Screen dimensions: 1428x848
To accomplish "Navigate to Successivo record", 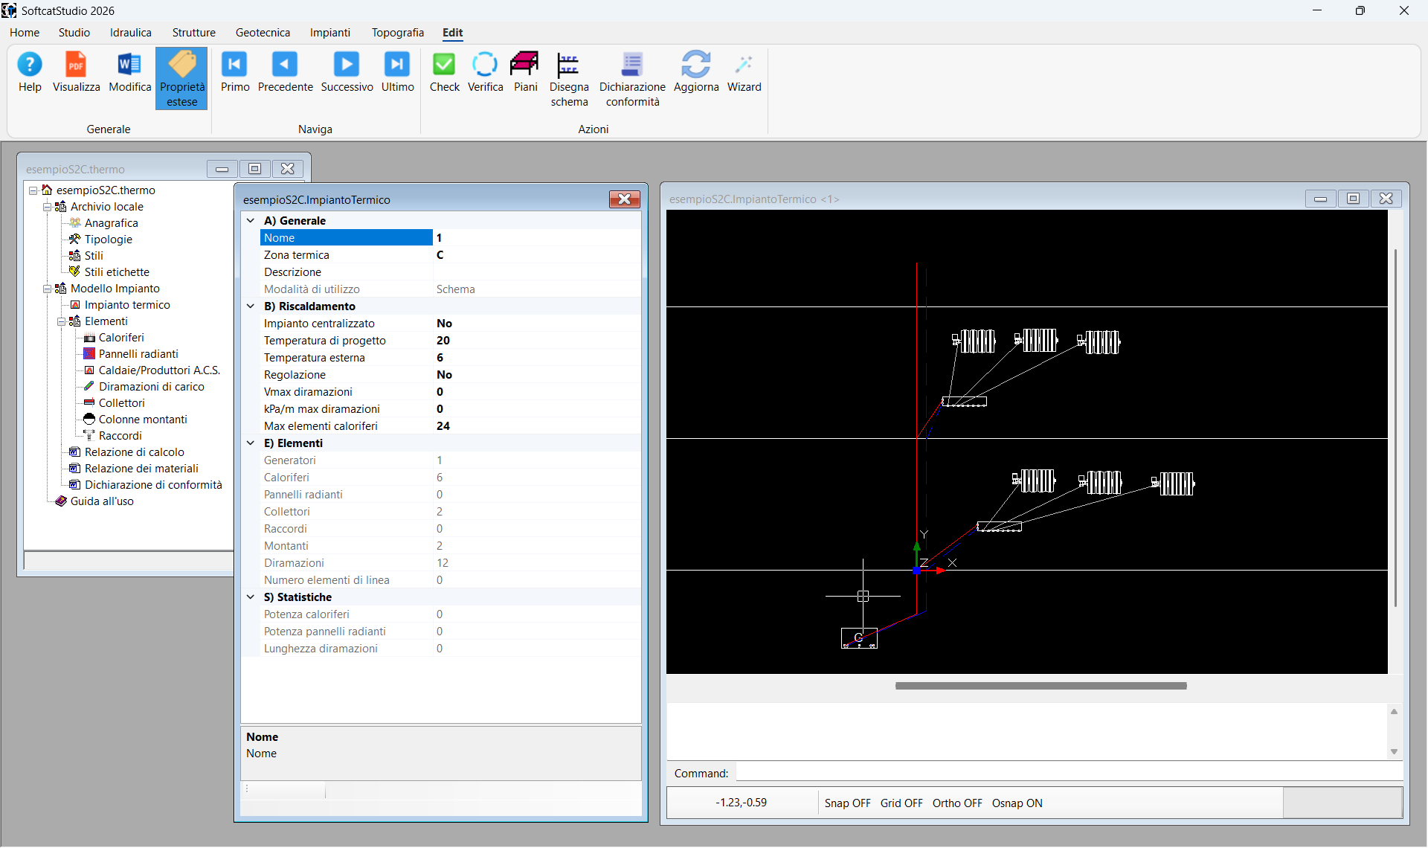I will [x=347, y=72].
